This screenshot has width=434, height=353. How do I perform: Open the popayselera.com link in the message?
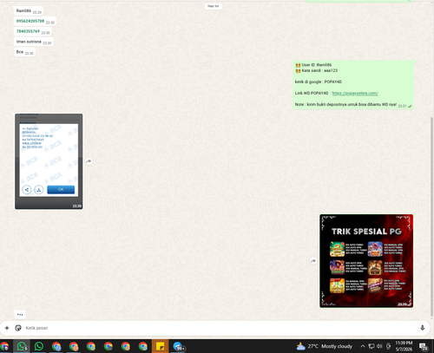pyautogui.click(x=355, y=93)
